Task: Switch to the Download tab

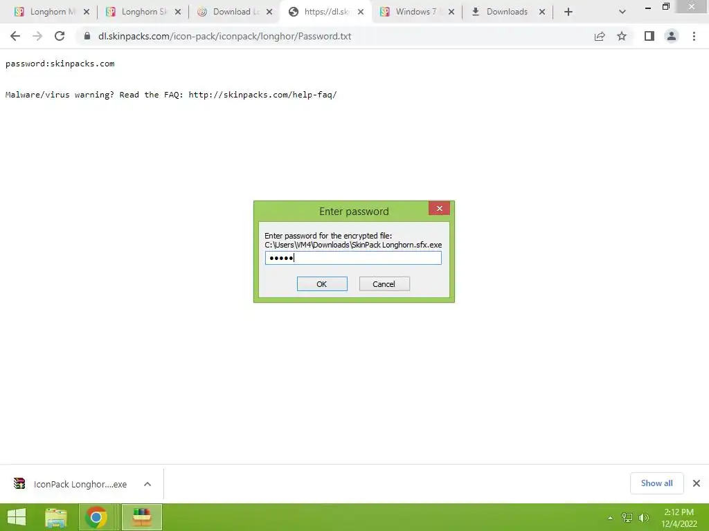Action: click(x=228, y=12)
